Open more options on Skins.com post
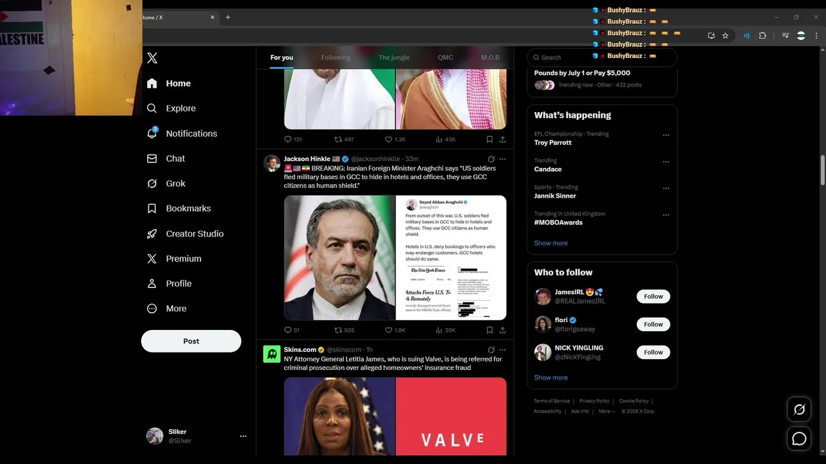The width and height of the screenshot is (826, 464). pyautogui.click(x=503, y=350)
